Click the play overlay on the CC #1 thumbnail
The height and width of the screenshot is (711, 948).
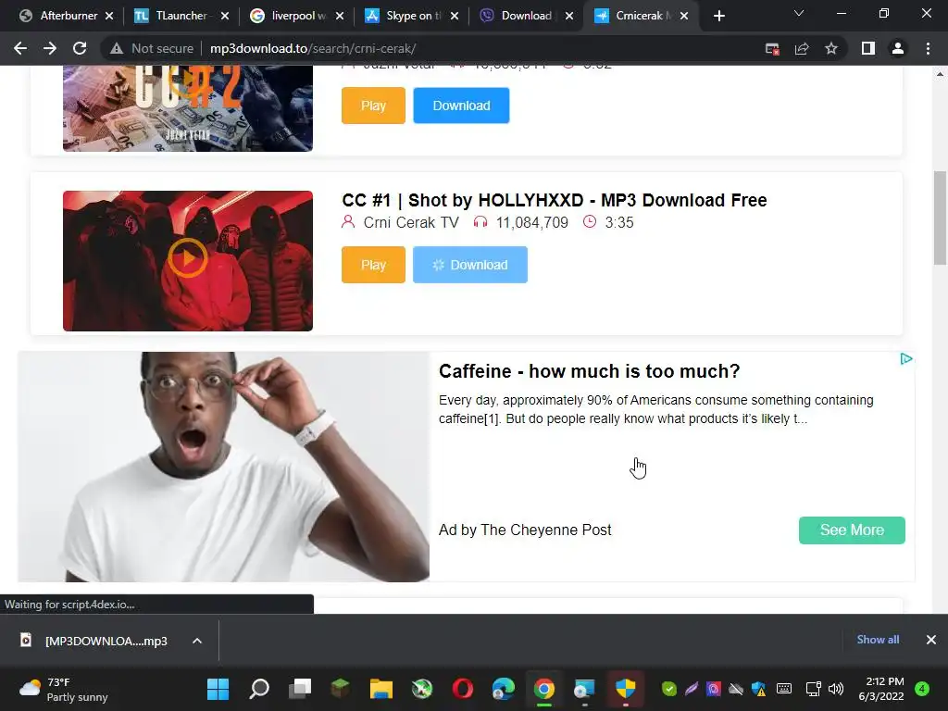(x=187, y=258)
